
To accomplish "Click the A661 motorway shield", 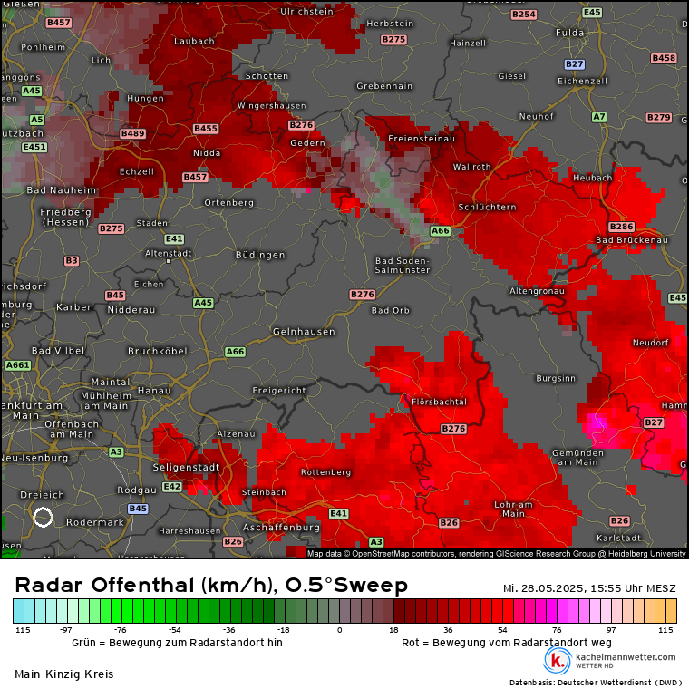I will pyautogui.click(x=18, y=364).
